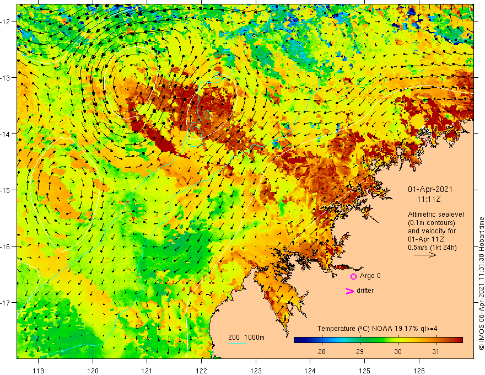Click longitude axis label 123

tap(256, 371)
